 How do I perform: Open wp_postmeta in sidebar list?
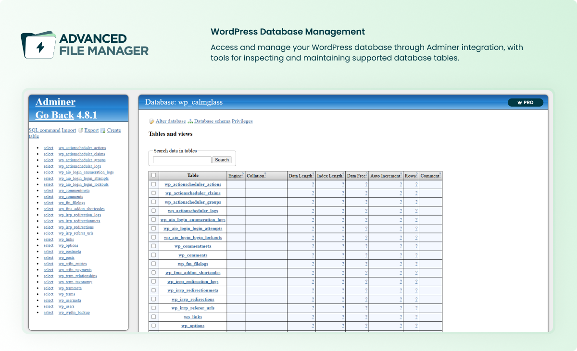70,252
